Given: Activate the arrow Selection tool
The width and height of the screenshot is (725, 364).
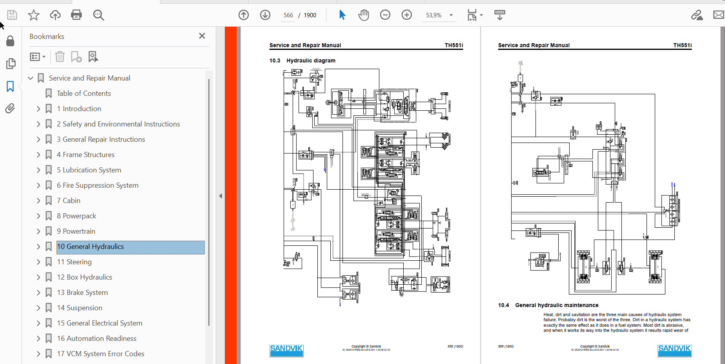Looking at the screenshot, I should [x=342, y=15].
